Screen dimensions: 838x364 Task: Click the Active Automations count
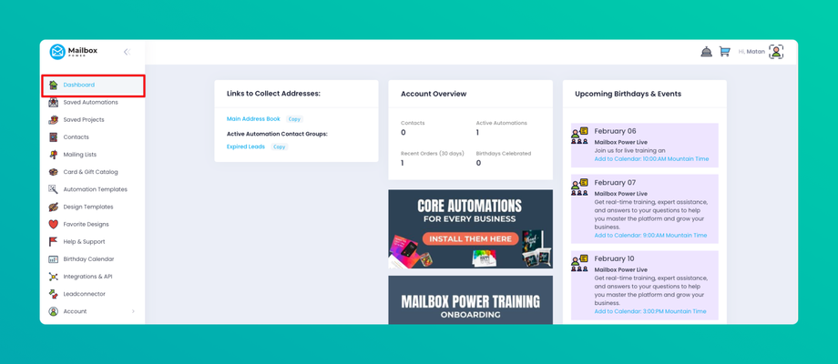coord(478,132)
